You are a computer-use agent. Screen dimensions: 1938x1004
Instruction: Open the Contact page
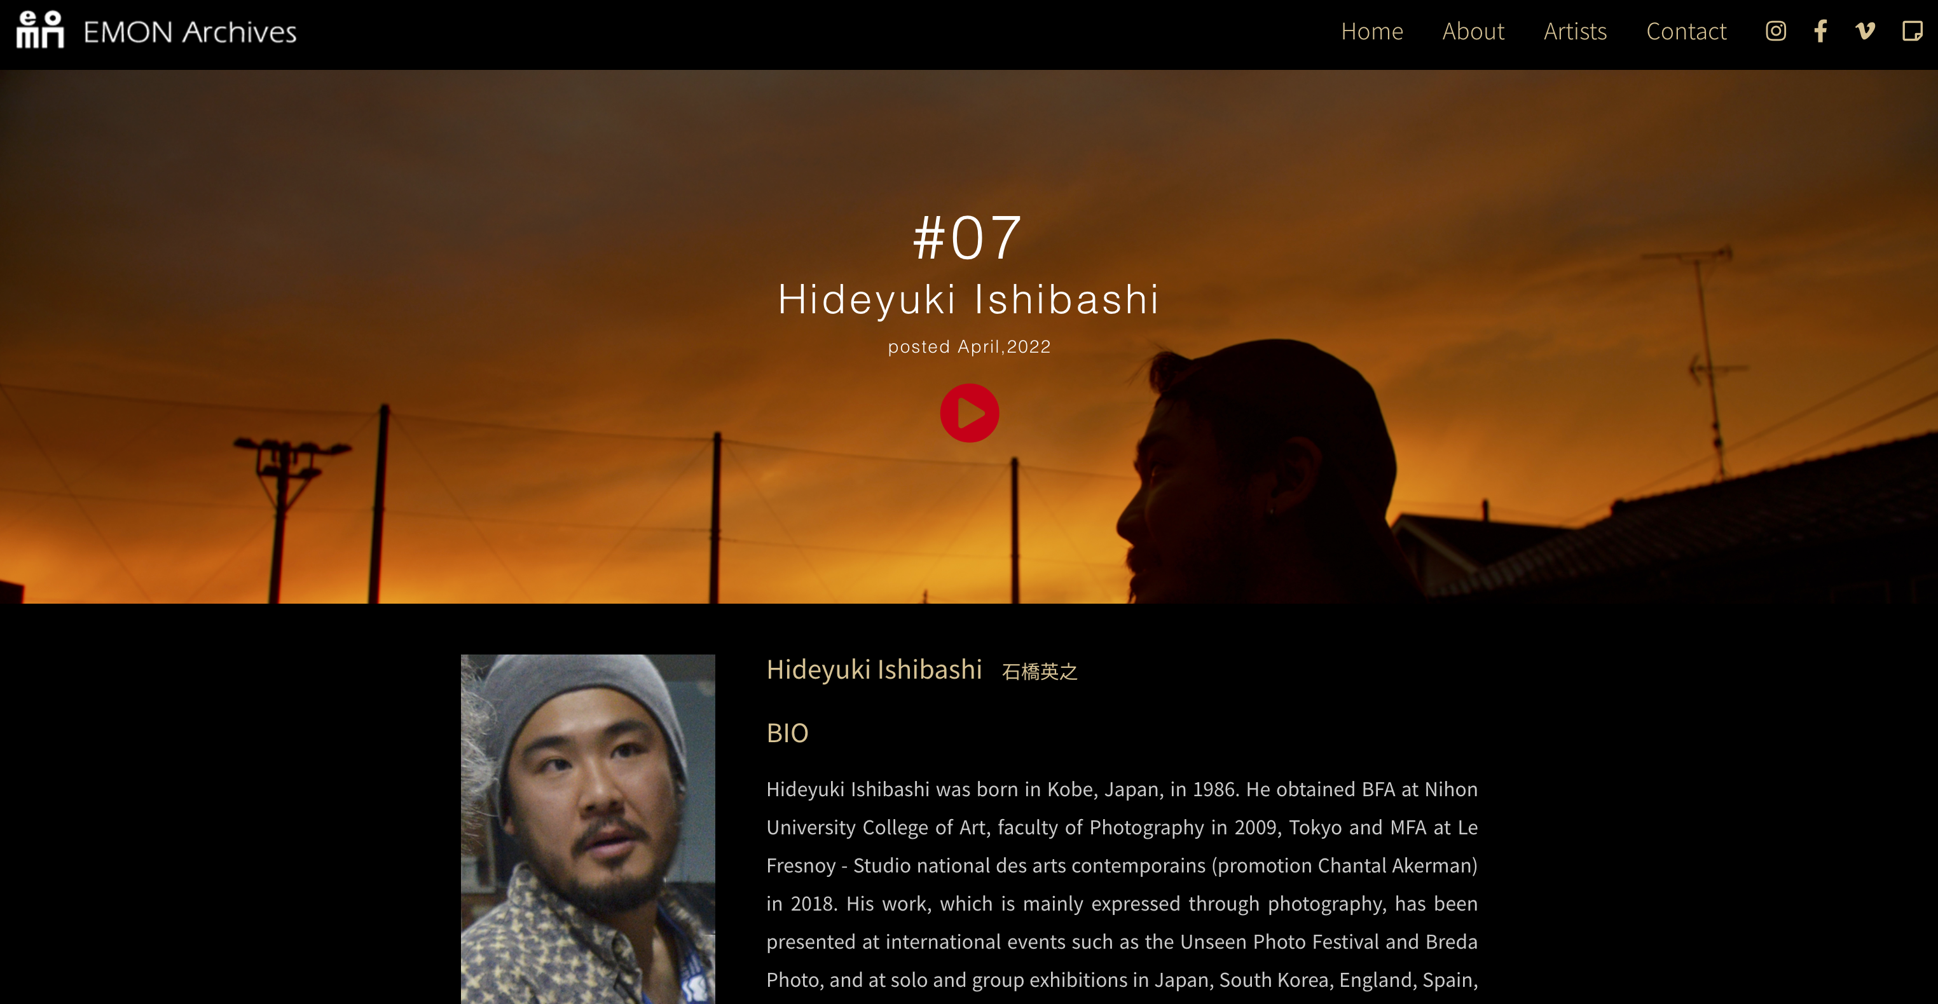[x=1686, y=32]
